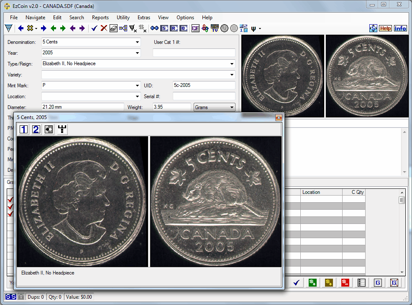Click the C Qty column header

(x=354, y=192)
